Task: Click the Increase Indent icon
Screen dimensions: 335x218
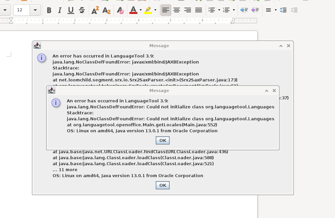Action: pos(244,10)
